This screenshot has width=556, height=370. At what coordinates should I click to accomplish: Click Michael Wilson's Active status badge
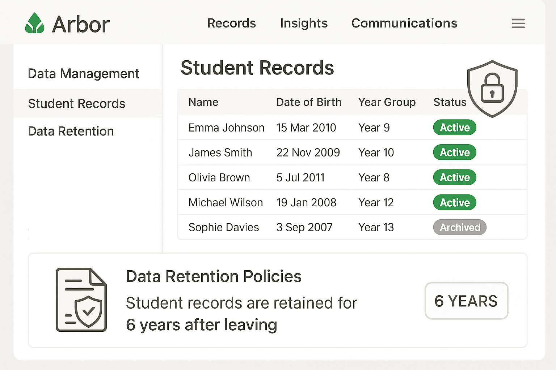pos(455,202)
